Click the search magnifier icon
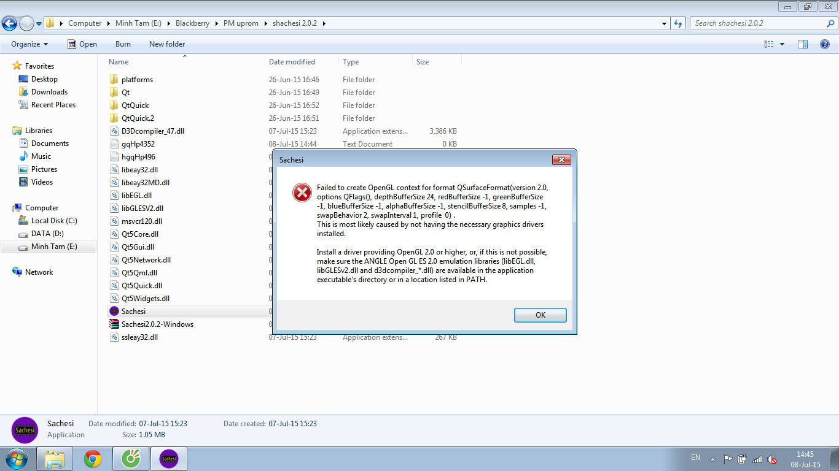839x471 pixels. pyautogui.click(x=830, y=23)
